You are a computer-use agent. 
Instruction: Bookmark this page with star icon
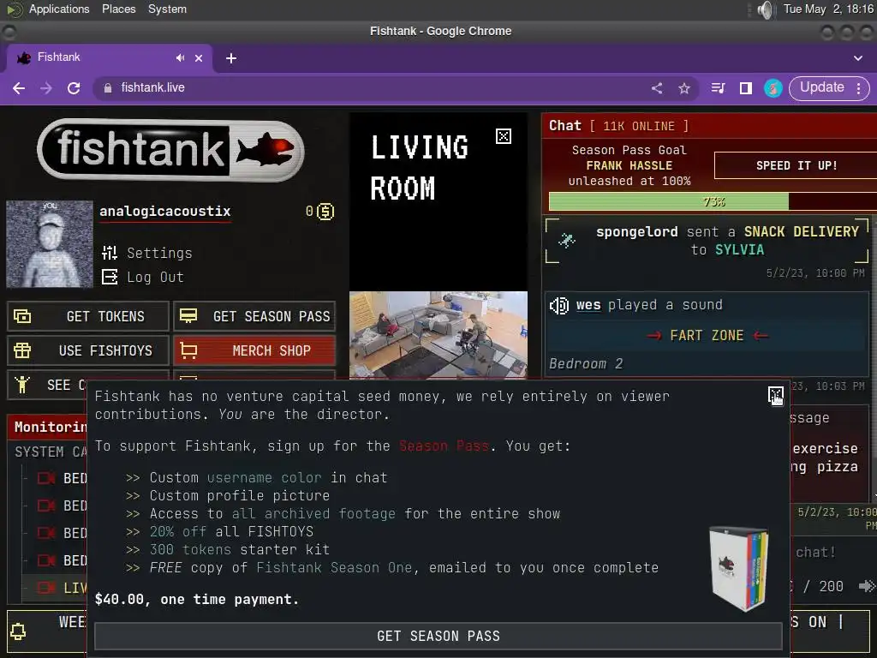tap(684, 88)
